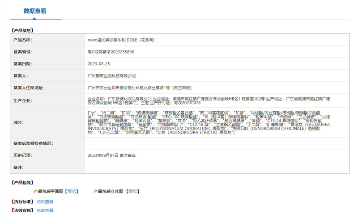
Task: Click the 【执行标准】 label
Action: pyautogui.click(x=23, y=202)
